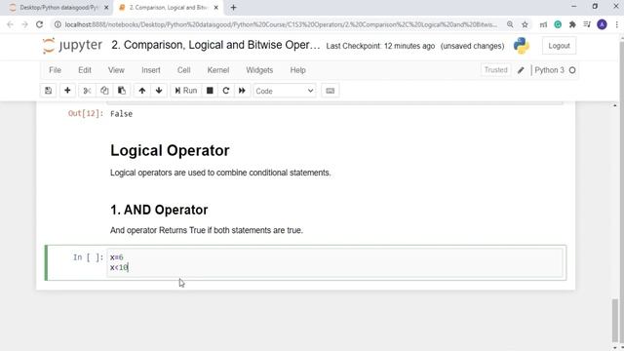The width and height of the screenshot is (624, 351).
Task: Go forward with browser forward arrow
Action: pyautogui.click(x=24, y=24)
